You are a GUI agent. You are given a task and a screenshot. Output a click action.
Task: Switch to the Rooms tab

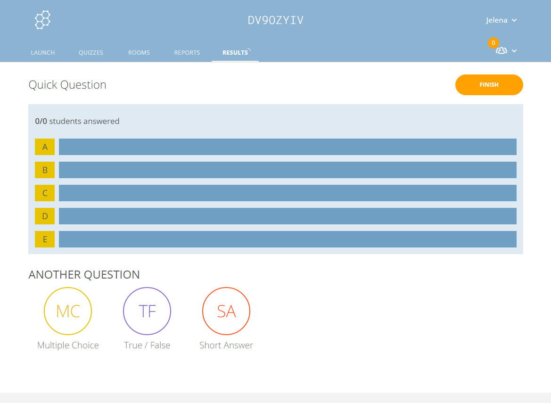point(139,53)
